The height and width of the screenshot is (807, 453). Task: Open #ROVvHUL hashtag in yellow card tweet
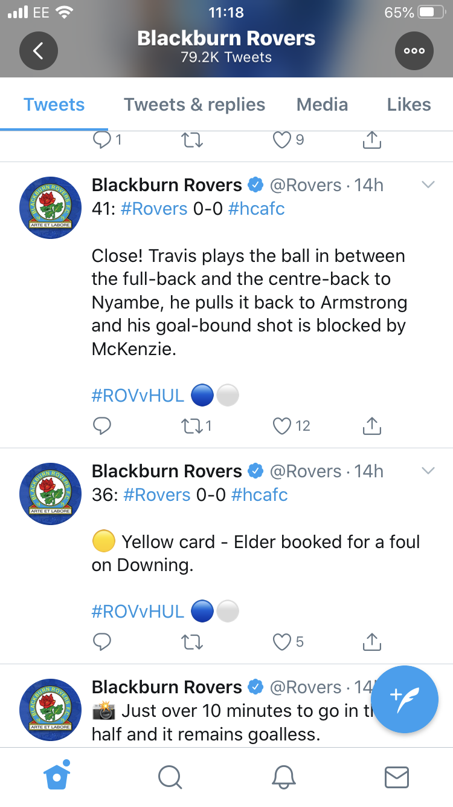click(x=138, y=612)
